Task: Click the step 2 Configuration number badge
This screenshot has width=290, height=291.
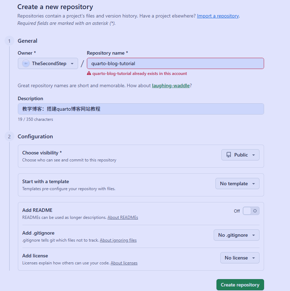Action: [9, 137]
